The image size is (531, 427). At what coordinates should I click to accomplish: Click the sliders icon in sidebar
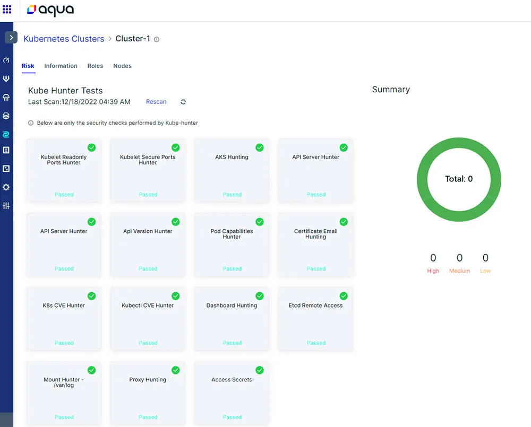[x=6, y=206]
